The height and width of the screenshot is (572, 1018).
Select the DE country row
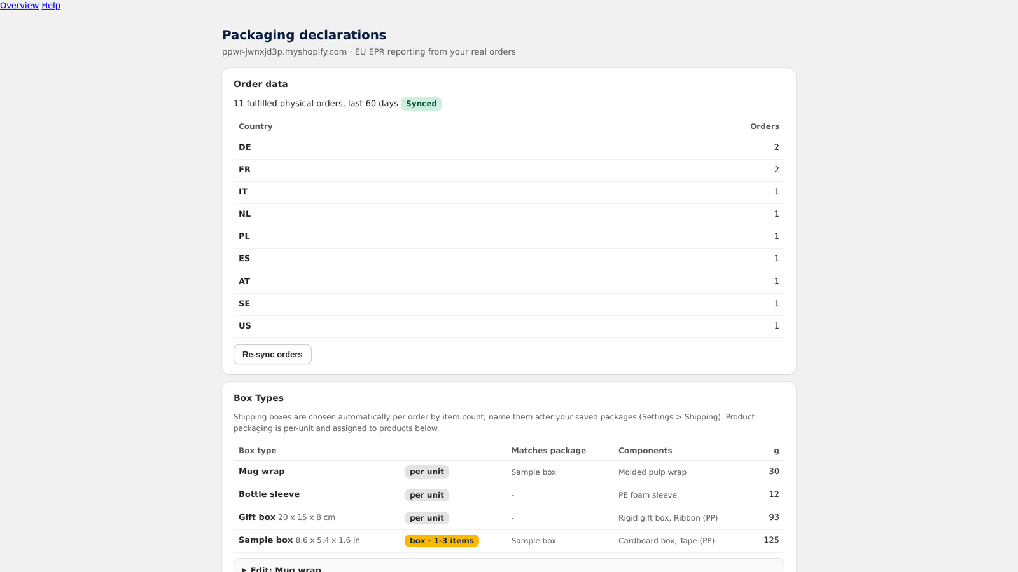pos(509,147)
